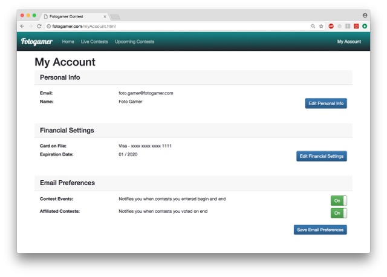This screenshot has height=277, width=387.
Task: Toggle Affiliated Contests notifications switch
Action: tap(339, 213)
